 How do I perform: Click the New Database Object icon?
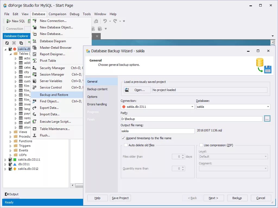pyautogui.click(x=34, y=27)
